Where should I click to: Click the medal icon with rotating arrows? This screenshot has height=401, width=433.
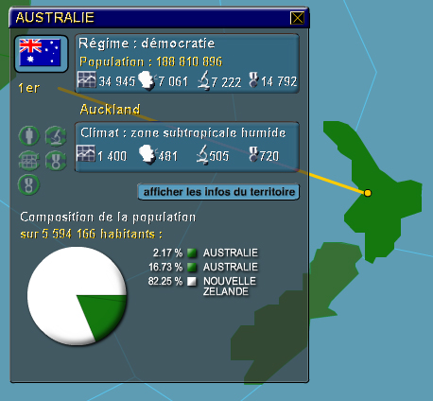pyautogui.click(x=56, y=161)
